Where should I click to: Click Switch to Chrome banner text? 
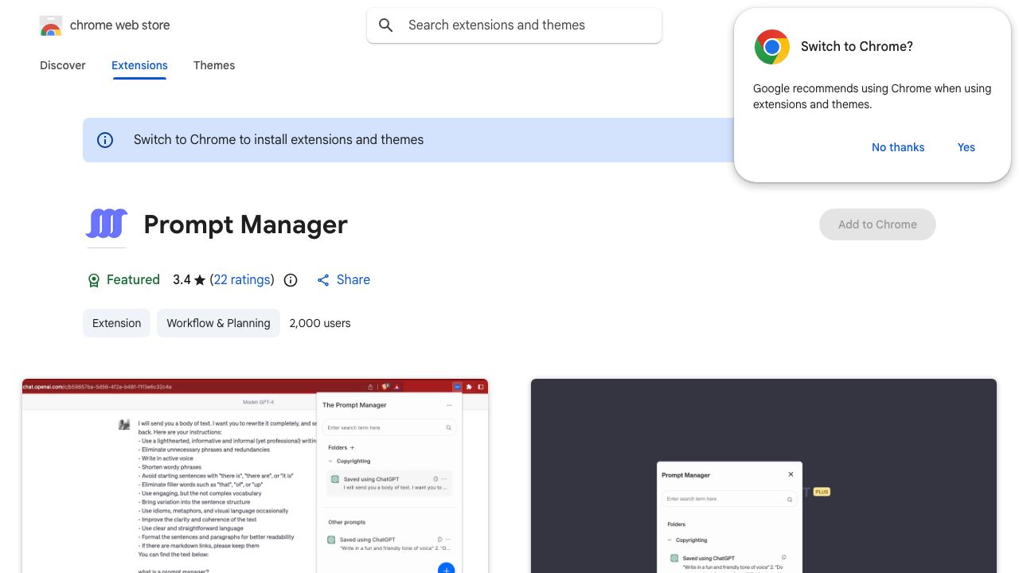[279, 140]
